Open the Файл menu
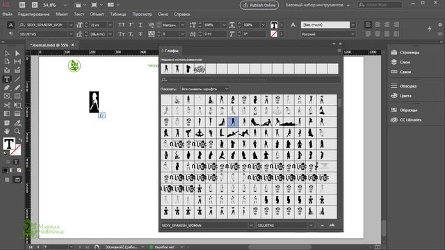Image resolution: width=445 pixels, height=250 pixels. pyautogui.click(x=8, y=14)
